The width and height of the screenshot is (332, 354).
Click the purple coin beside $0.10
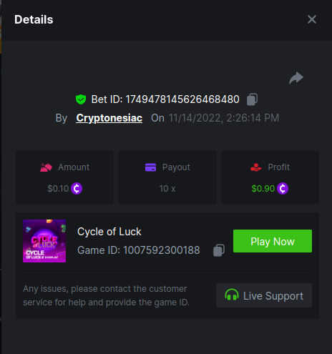(x=77, y=189)
